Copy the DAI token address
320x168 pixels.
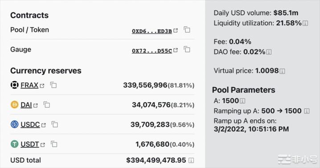click(47, 105)
